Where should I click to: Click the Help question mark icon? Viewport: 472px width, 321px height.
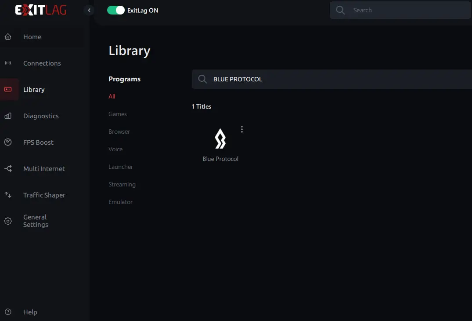click(8, 312)
